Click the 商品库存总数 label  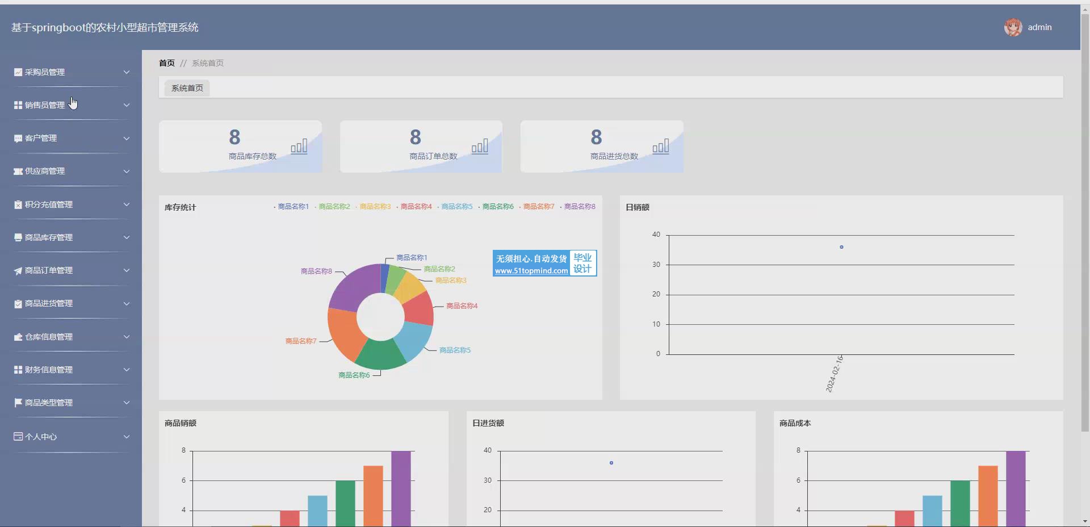pyautogui.click(x=253, y=156)
